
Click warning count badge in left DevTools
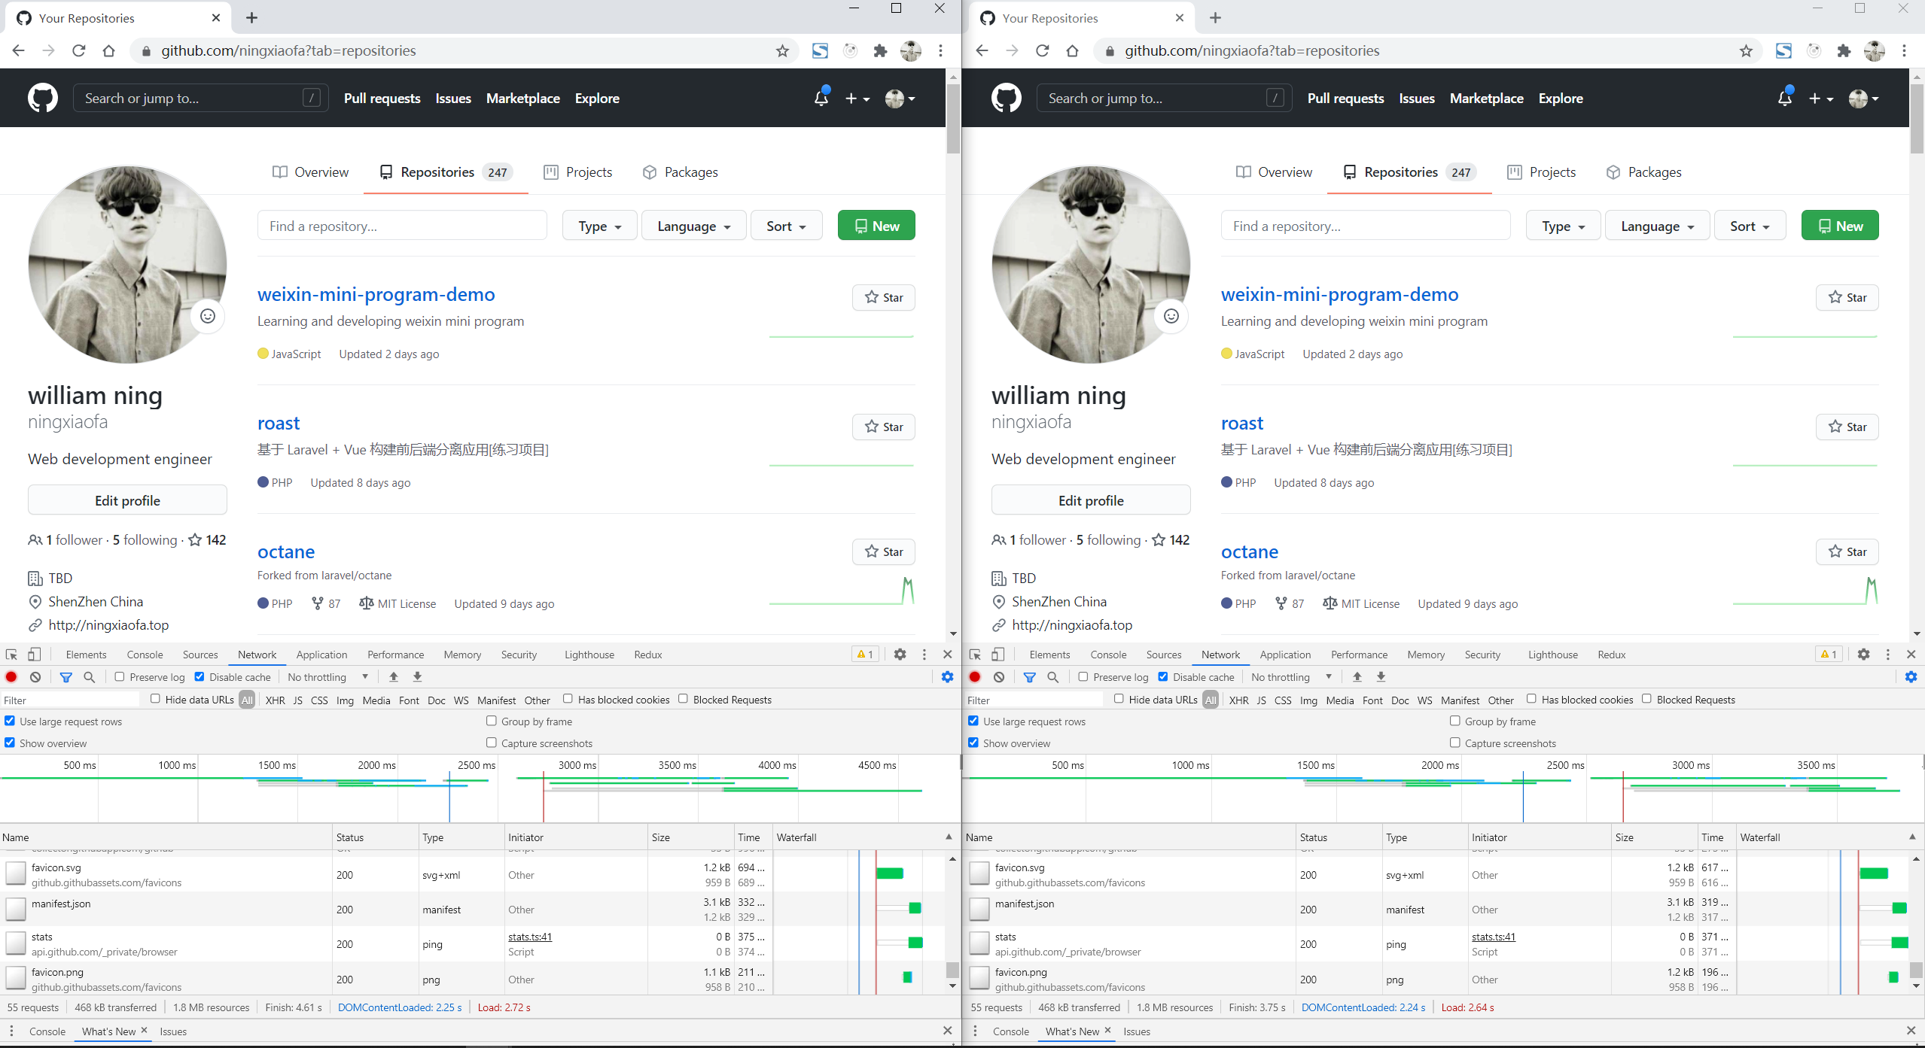coord(864,655)
